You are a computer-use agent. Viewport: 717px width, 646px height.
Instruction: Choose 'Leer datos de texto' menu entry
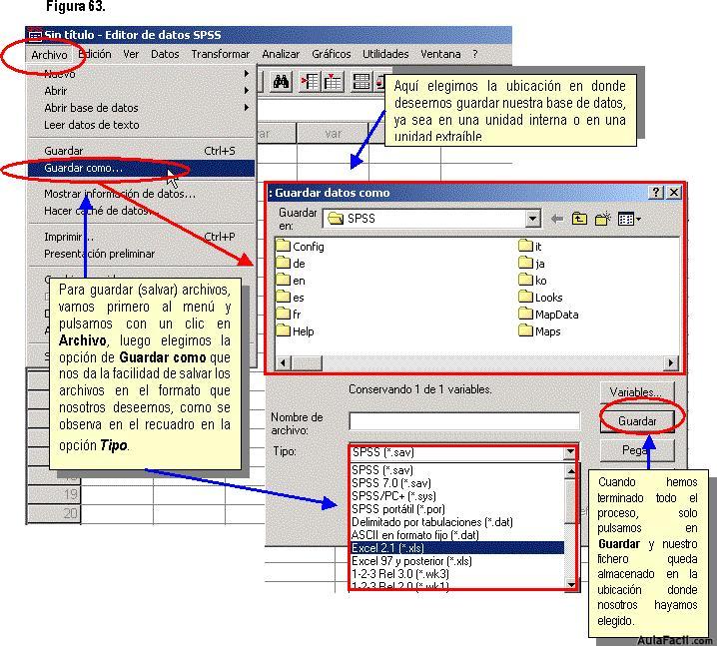click(x=141, y=125)
